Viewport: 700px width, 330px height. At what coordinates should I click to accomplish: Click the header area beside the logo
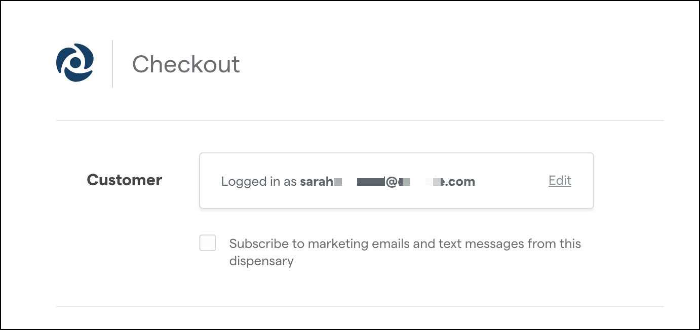185,64
